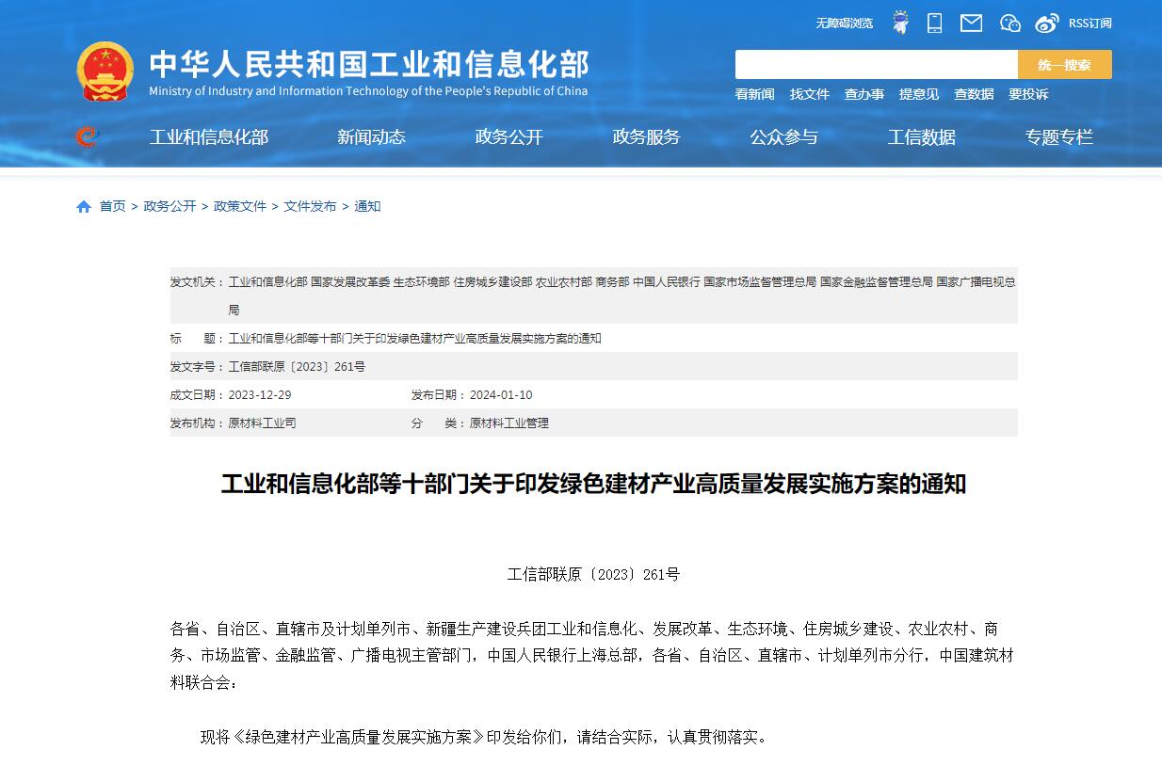Viewport: 1162px width, 766px height.
Task: Click the paragraph beginning 各省、自治区、直辖市及计划单列市
Action: click(593, 655)
